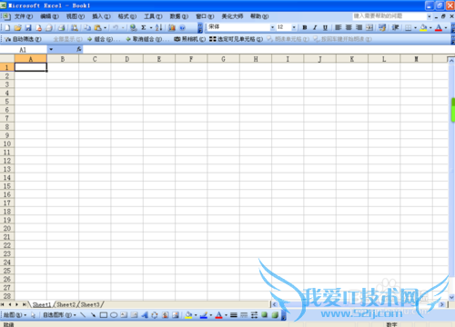455x327 pixels.
Task: Insert WordArt from drawing toolbar
Action: tap(145, 315)
